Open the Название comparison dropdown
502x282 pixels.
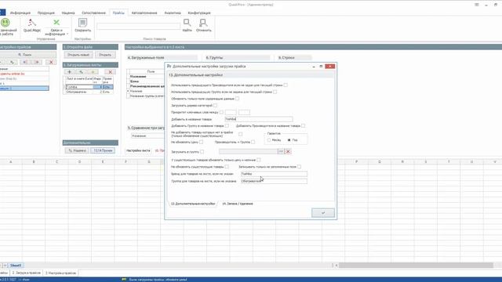(x=147, y=136)
